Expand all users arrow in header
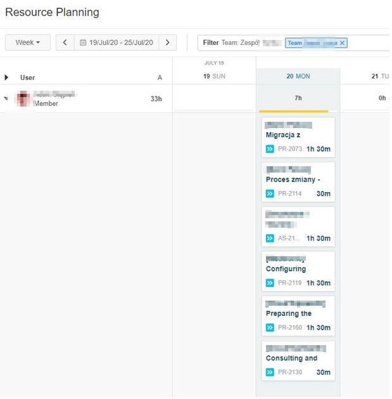The height and width of the screenshot is (399, 392). (7, 77)
